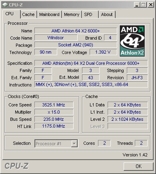Image resolution: width=156 pixels, height=174 pixels.
Task: Open the Processor #1 selection dropdown arrow
Action: tap(74, 144)
